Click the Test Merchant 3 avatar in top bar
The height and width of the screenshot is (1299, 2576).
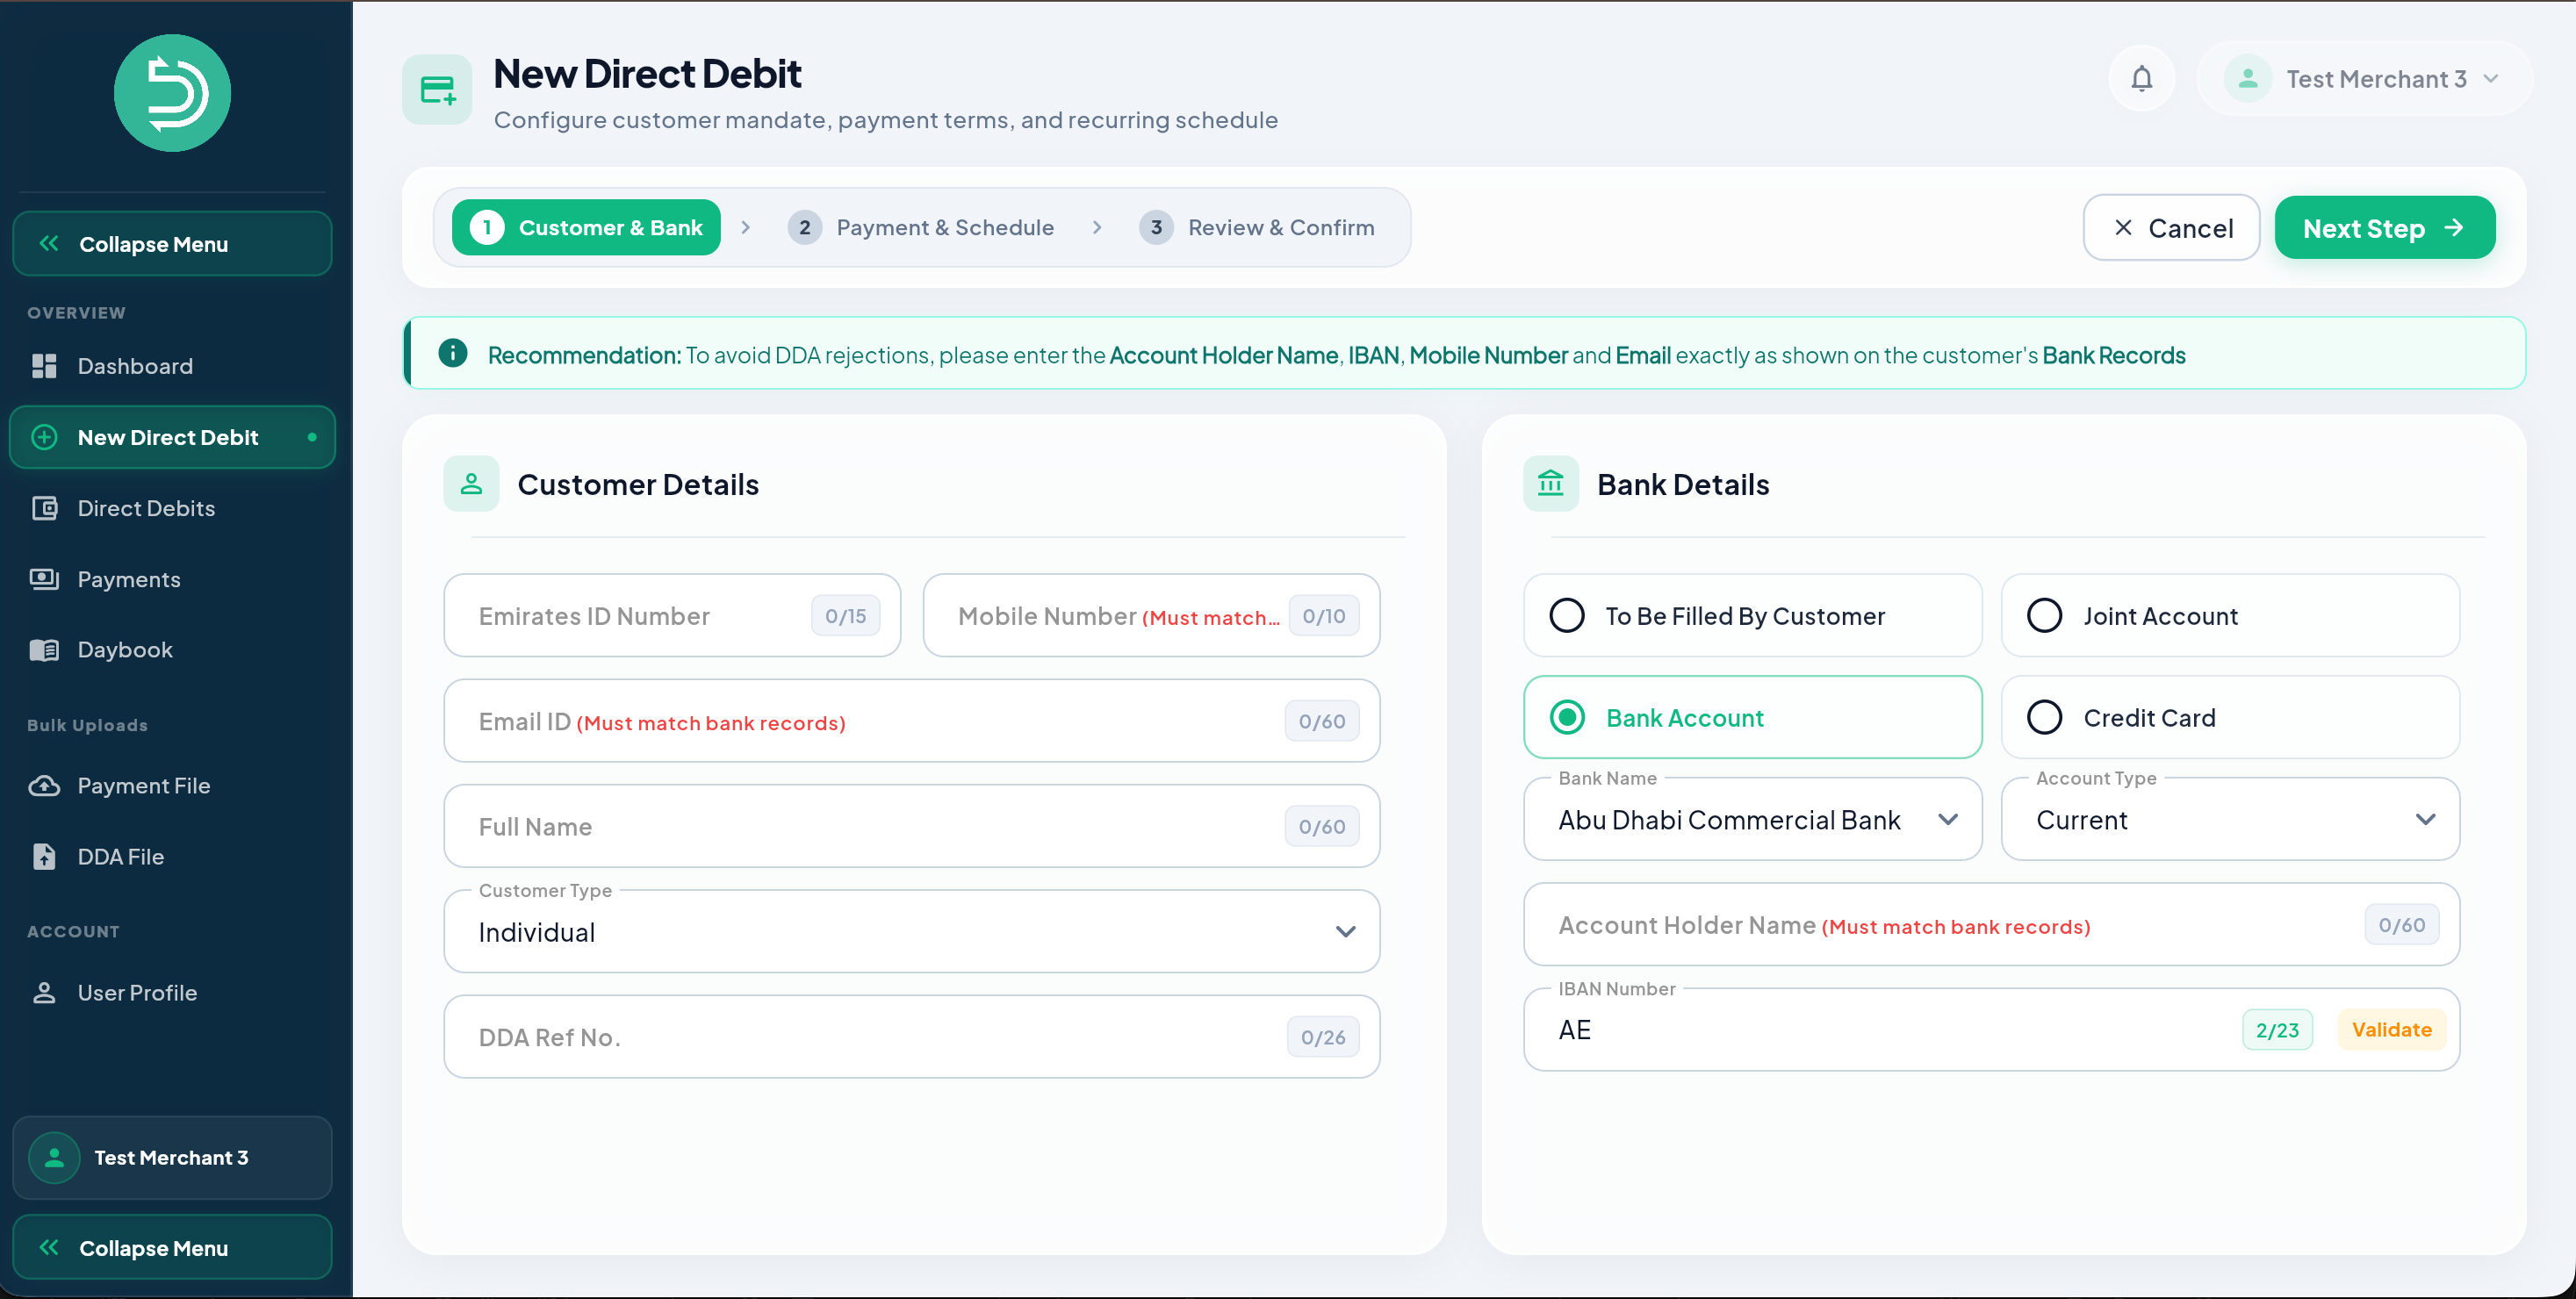2248,79
